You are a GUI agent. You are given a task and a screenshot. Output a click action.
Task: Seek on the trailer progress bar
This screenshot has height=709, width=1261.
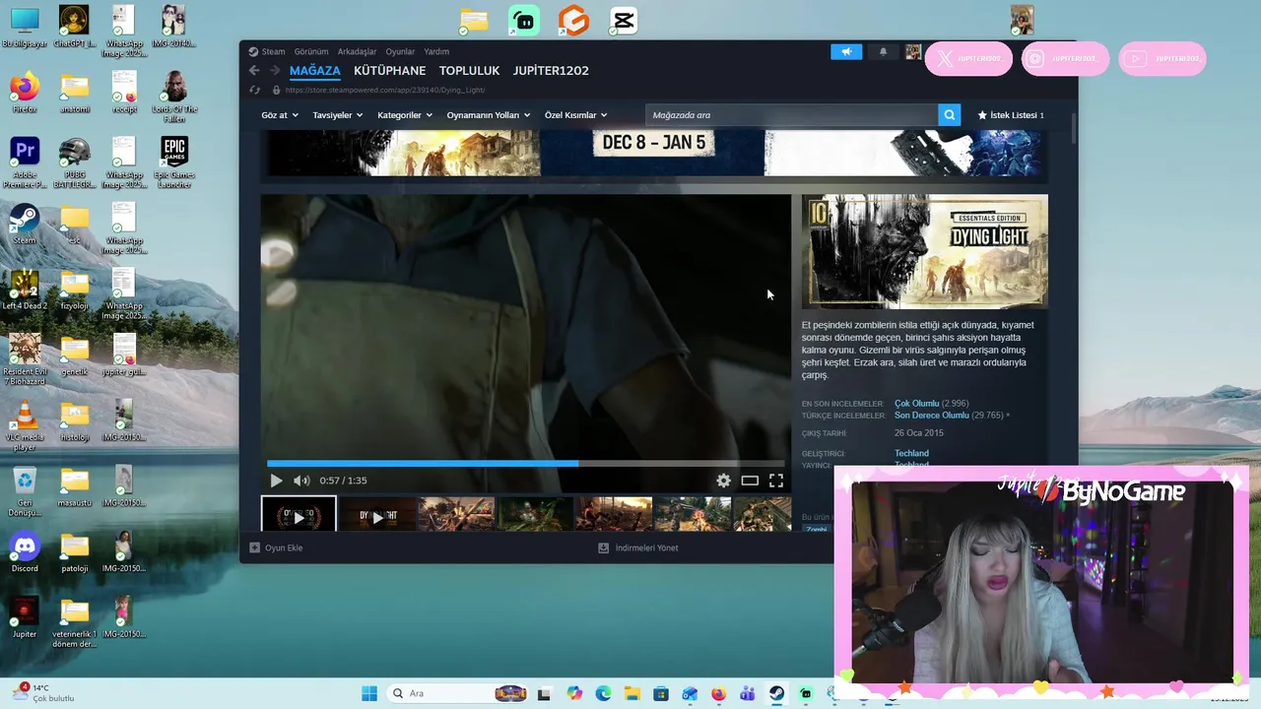pos(526,463)
